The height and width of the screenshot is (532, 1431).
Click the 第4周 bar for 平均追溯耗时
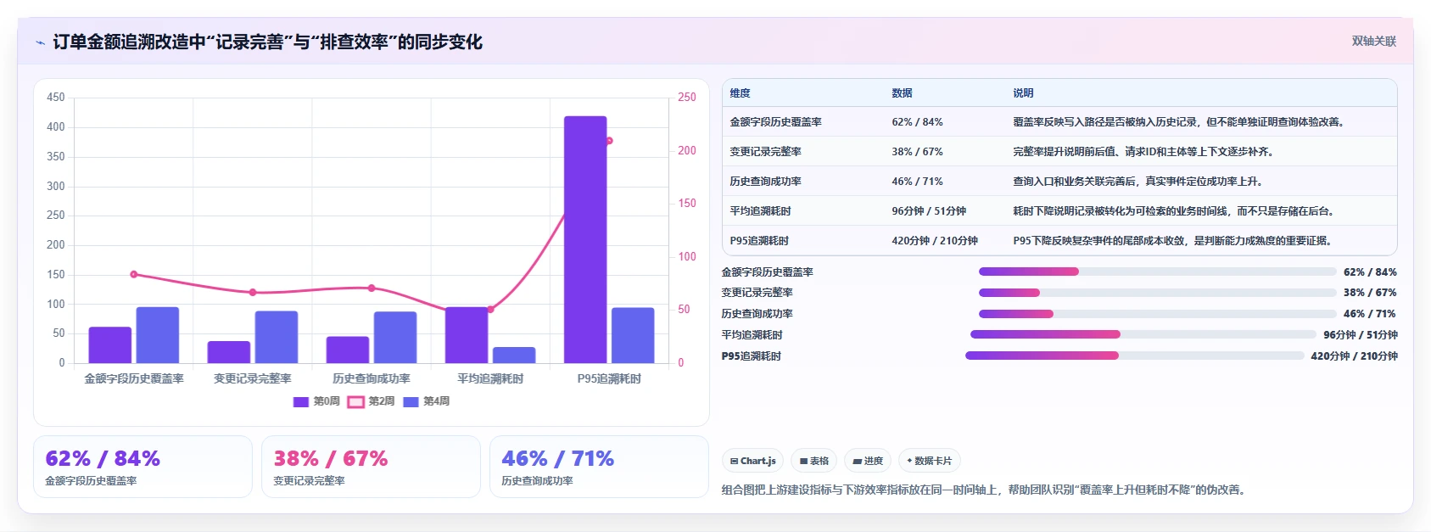514,355
